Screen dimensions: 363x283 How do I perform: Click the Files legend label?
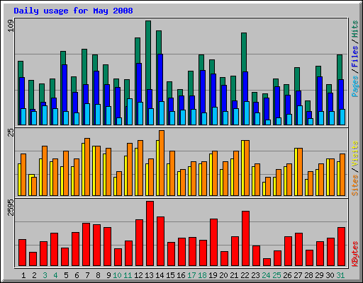(354, 57)
